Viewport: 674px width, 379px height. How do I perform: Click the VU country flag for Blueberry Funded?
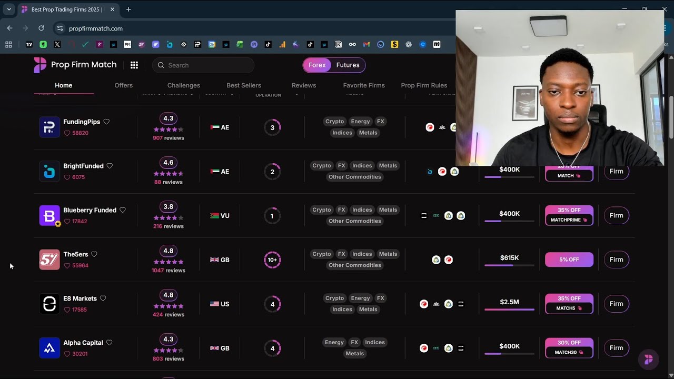point(214,216)
